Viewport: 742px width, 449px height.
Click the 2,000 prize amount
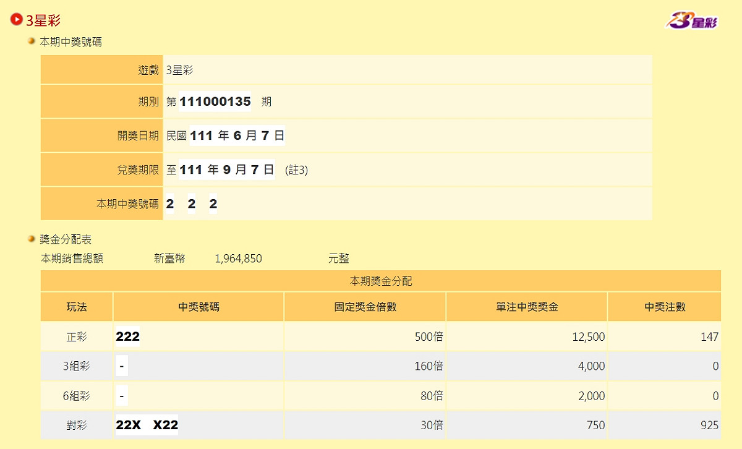(591, 396)
